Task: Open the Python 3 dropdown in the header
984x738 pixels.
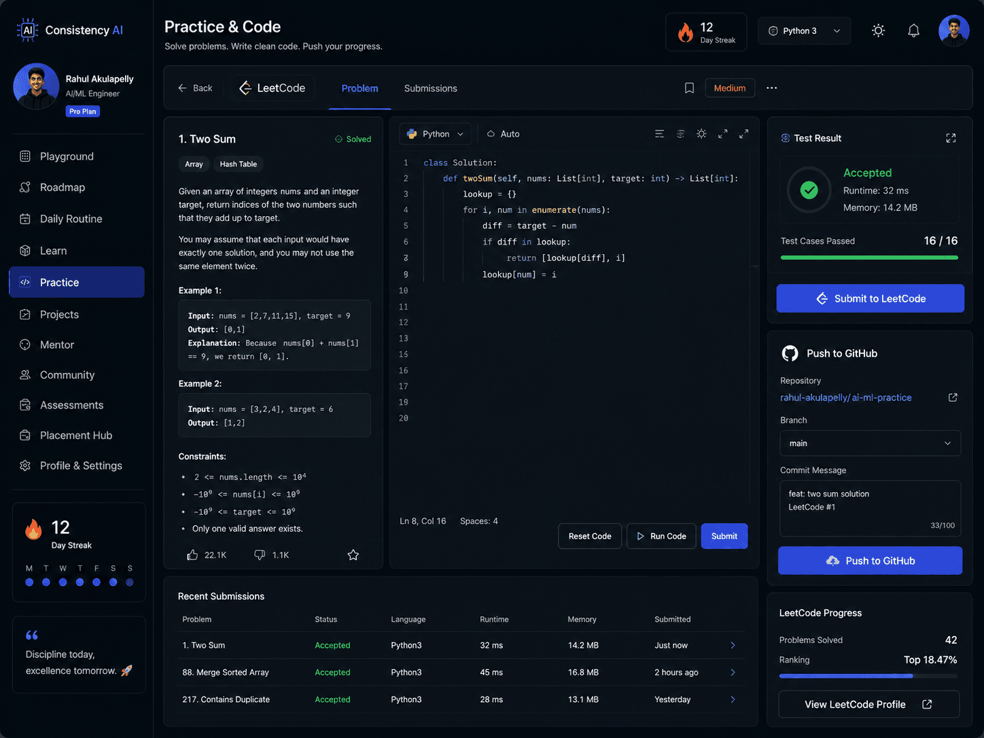Action: (x=805, y=31)
